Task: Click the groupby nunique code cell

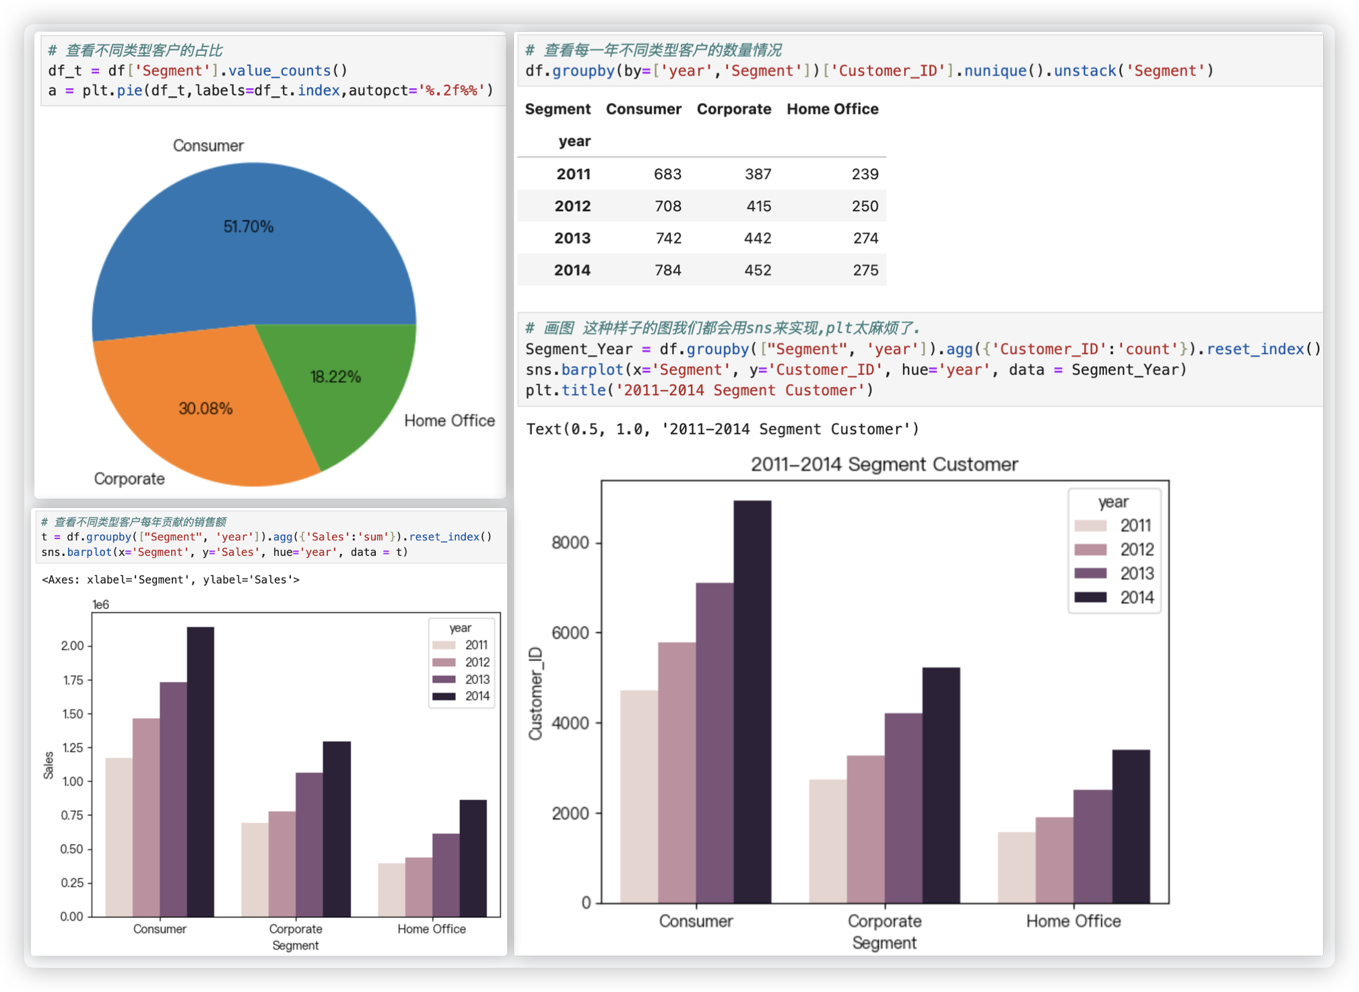Action: (869, 71)
